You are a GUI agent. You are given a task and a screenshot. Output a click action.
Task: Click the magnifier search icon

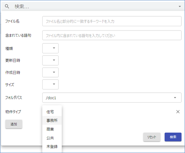click(7, 6)
